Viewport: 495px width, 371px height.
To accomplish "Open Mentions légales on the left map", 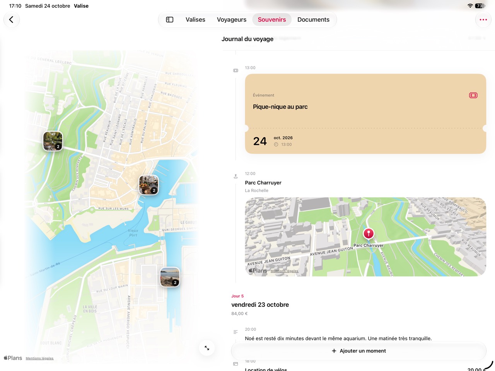I will click(39, 358).
